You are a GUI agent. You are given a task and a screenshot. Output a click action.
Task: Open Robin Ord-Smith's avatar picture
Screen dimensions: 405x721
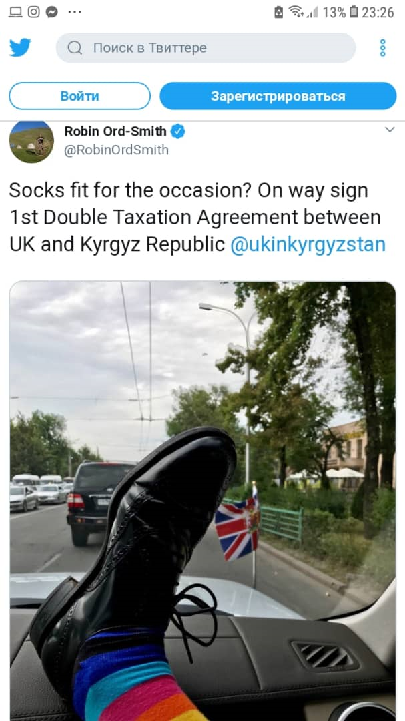[x=31, y=141]
